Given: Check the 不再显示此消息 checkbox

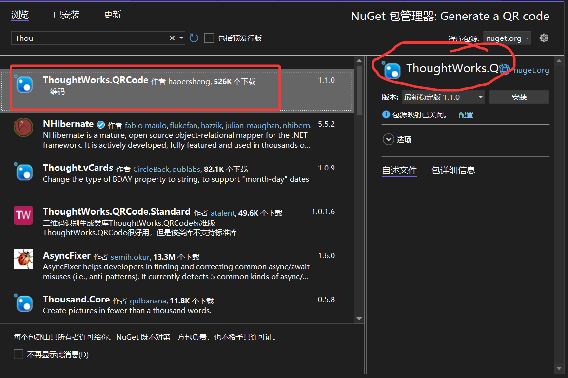Looking at the screenshot, I should pyautogui.click(x=19, y=354).
